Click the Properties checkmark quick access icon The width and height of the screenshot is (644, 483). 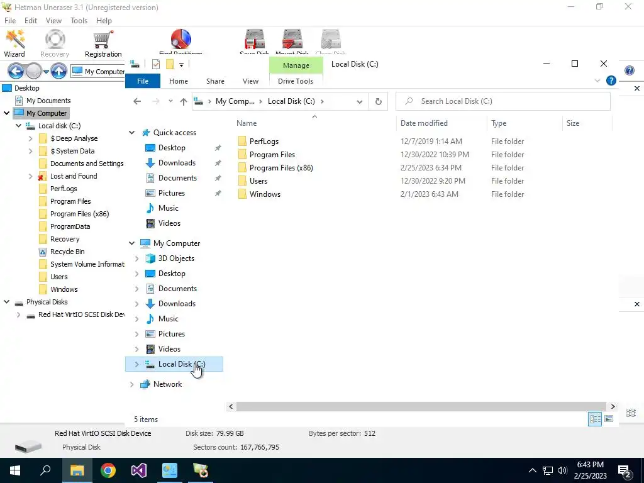(156, 64)
